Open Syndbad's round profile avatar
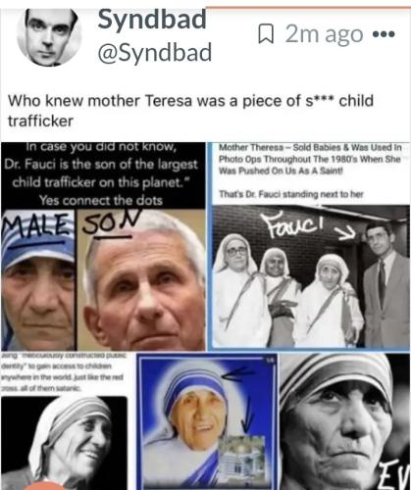 pyautogui.click(x=49, y=36)
